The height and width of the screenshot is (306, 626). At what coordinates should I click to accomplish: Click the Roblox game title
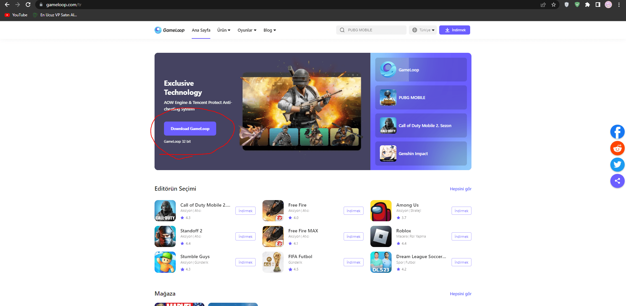click(403, 231)
